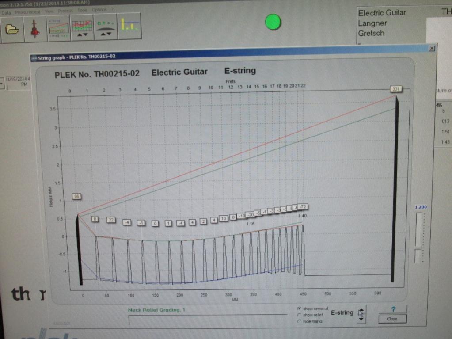The width and height of the screenshot is (452, 339).
Task: Open the yellow bar chart toolbar icon
Action: tap(129, 26)
